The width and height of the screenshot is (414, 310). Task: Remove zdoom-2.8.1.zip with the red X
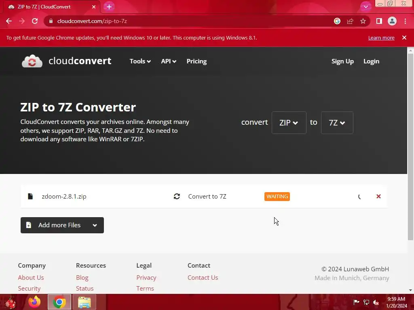click(378, 197)
